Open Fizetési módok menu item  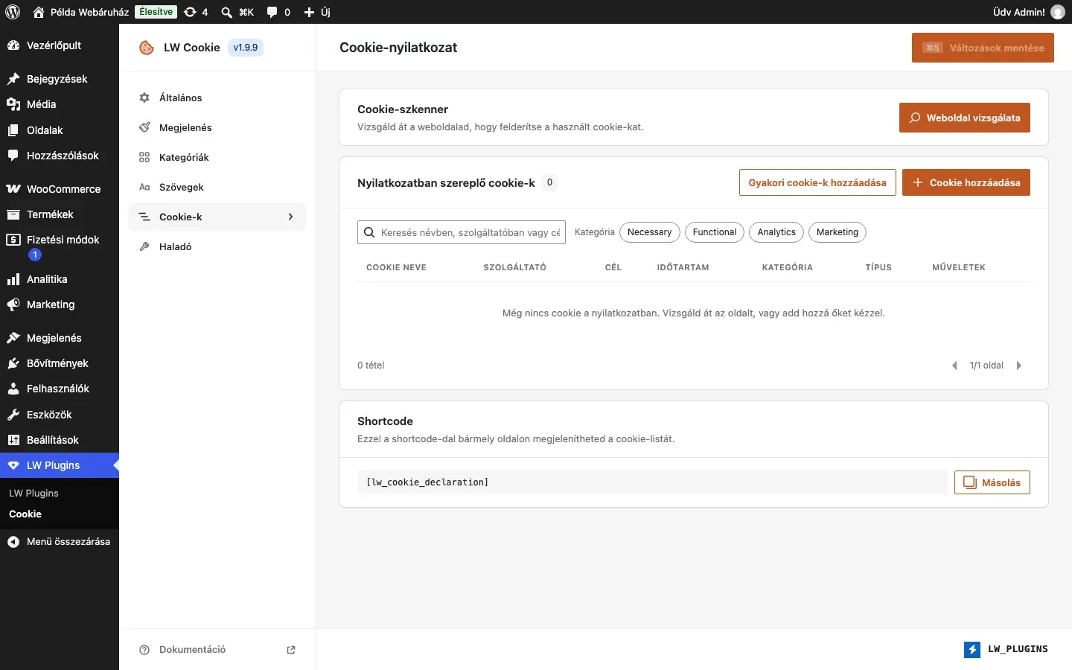[x=60, y=246]
